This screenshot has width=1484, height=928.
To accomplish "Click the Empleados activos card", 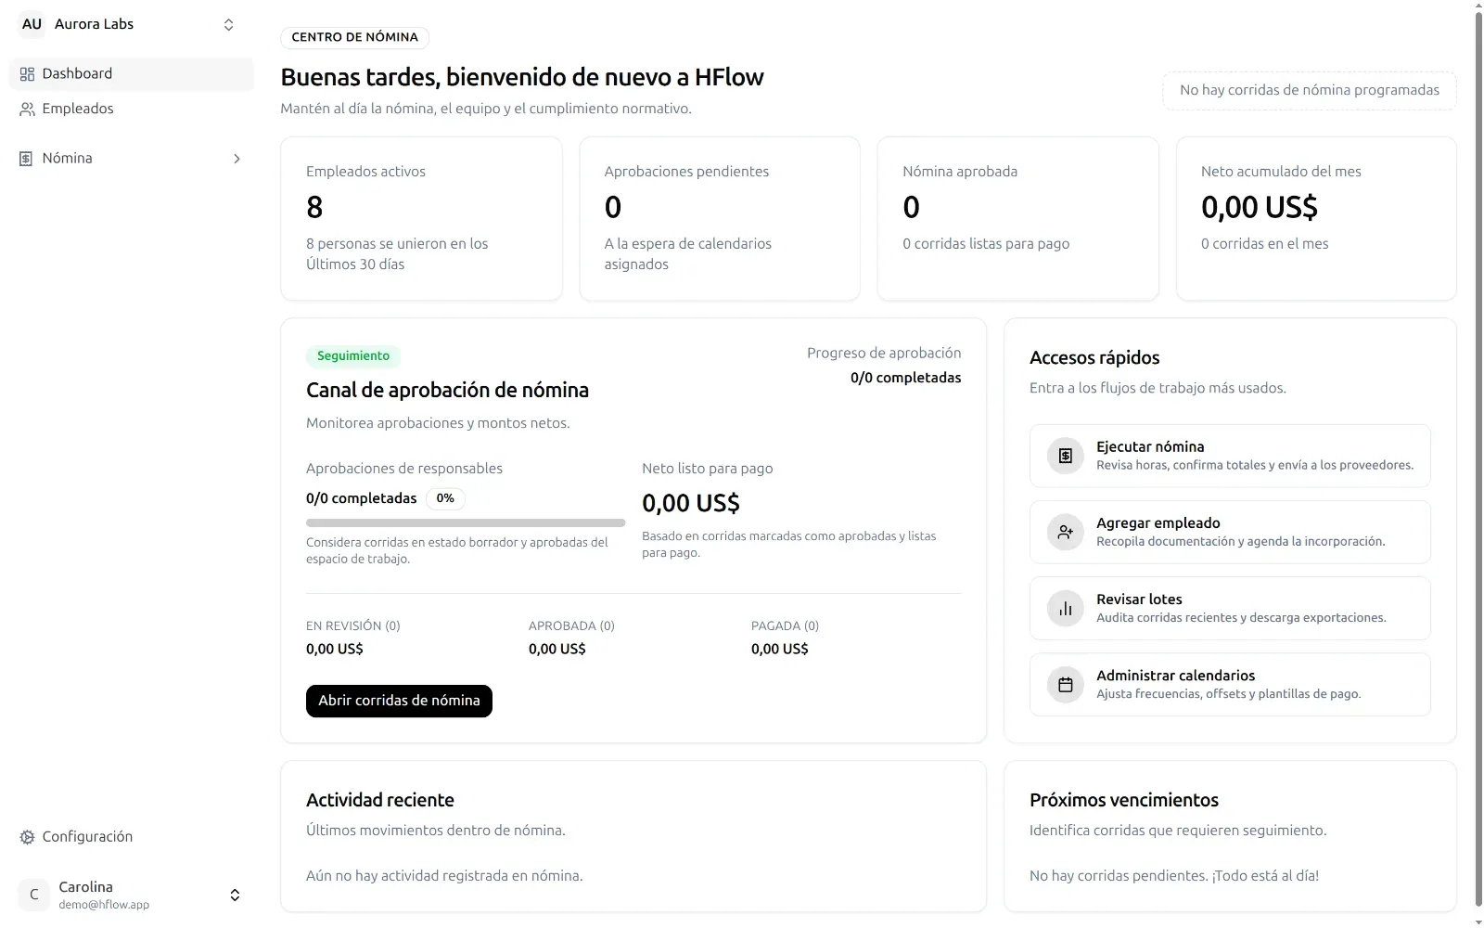I will pos(421,219).
